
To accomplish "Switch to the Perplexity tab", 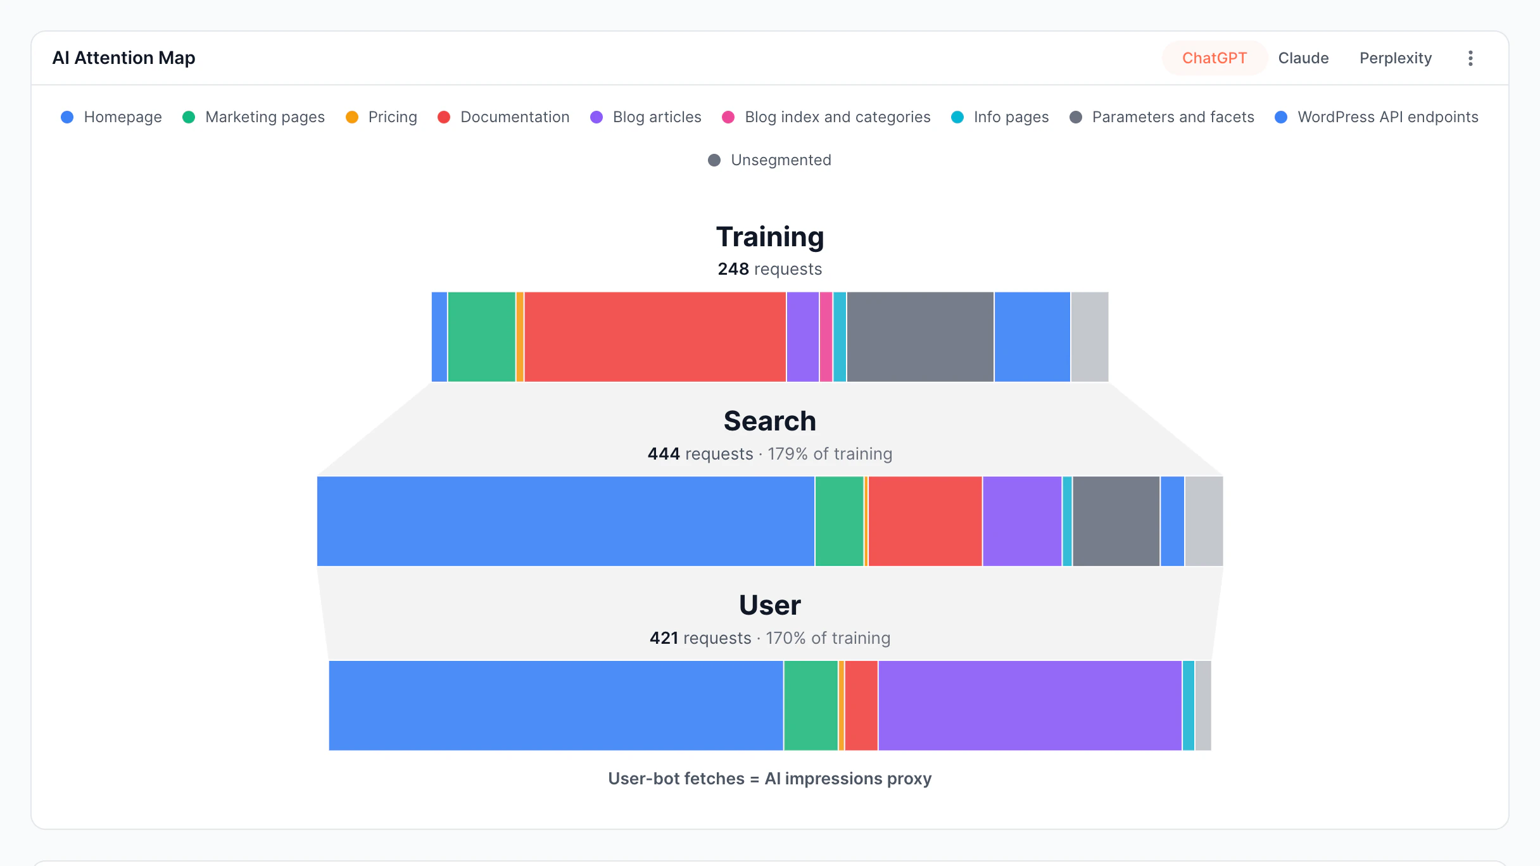I will (1395, 58).
